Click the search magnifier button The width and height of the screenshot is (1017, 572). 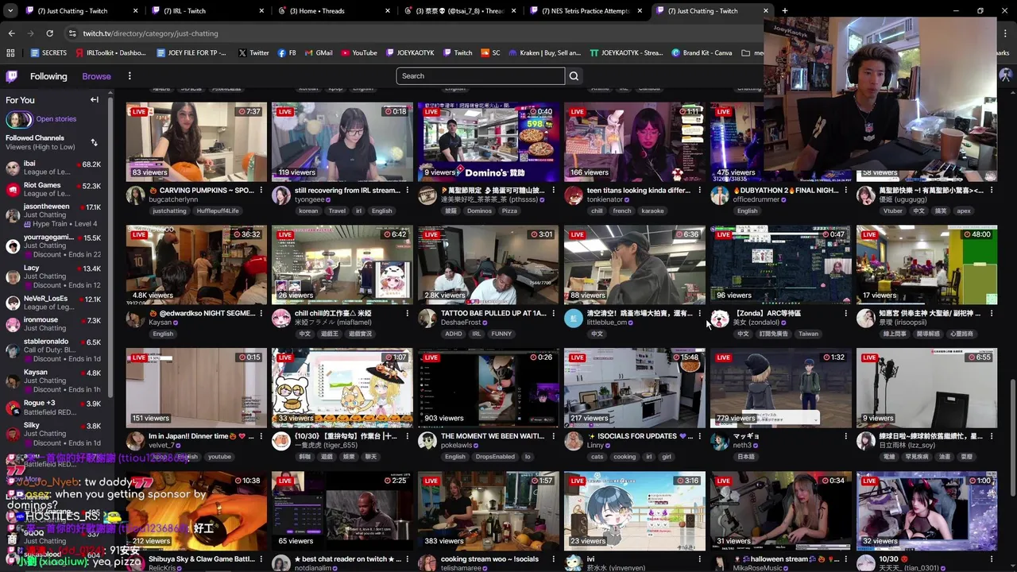574,76
